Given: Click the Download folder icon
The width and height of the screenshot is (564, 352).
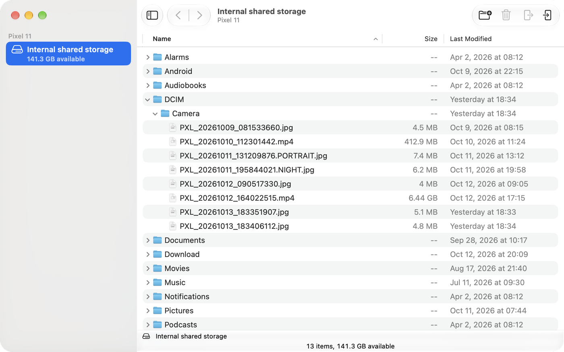Looking at the screenshot, I should (158, 254).
